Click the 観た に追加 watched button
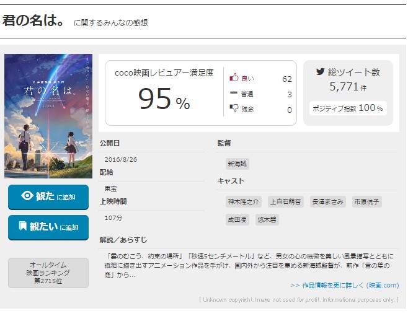This screenshot has width=408, height=316. click(48, 197)
